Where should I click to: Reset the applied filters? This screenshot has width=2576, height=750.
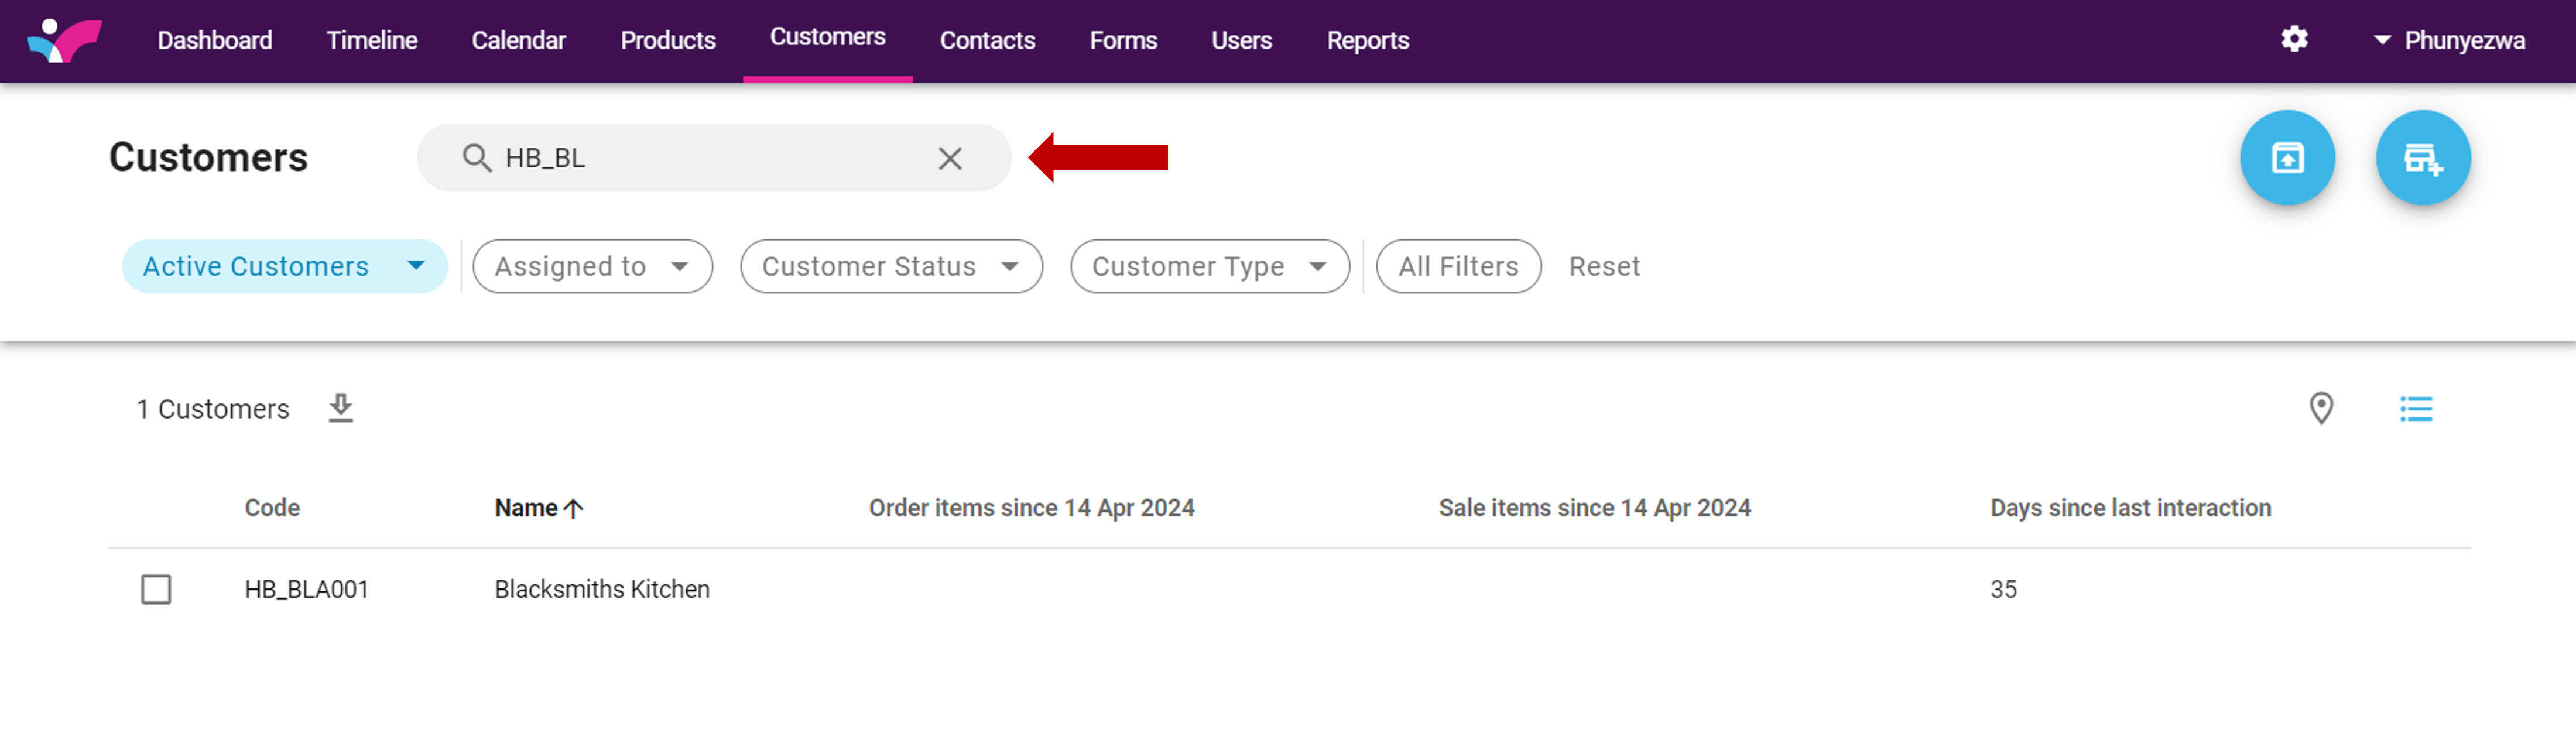tap(1603, 266)
